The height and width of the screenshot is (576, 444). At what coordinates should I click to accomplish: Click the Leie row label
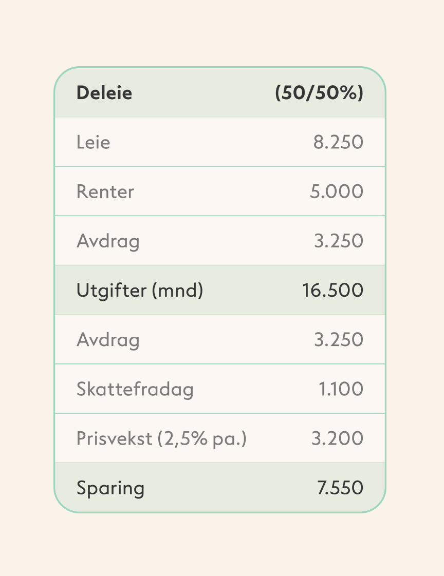[x=93, y=142]
